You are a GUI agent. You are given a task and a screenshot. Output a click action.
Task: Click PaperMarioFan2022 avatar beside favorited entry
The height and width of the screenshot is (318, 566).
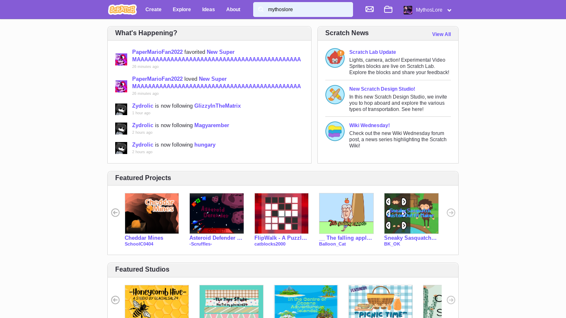click(x=121, y=59)
